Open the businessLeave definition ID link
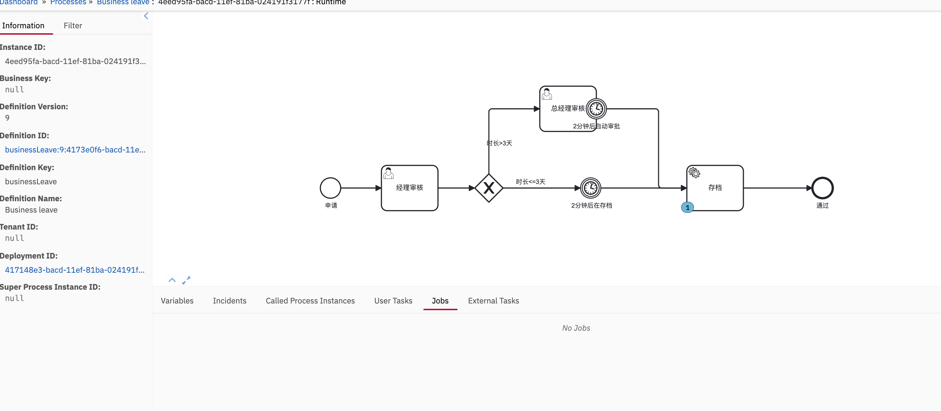The height and width of the screenshot is (411, 941). pos(75,150)
